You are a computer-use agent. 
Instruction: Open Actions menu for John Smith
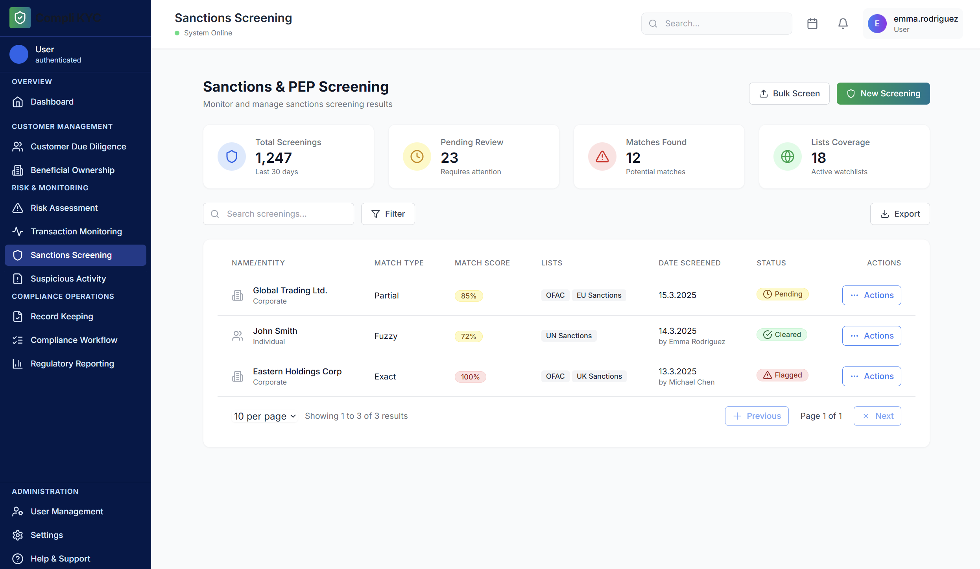[x=871, y=336]
